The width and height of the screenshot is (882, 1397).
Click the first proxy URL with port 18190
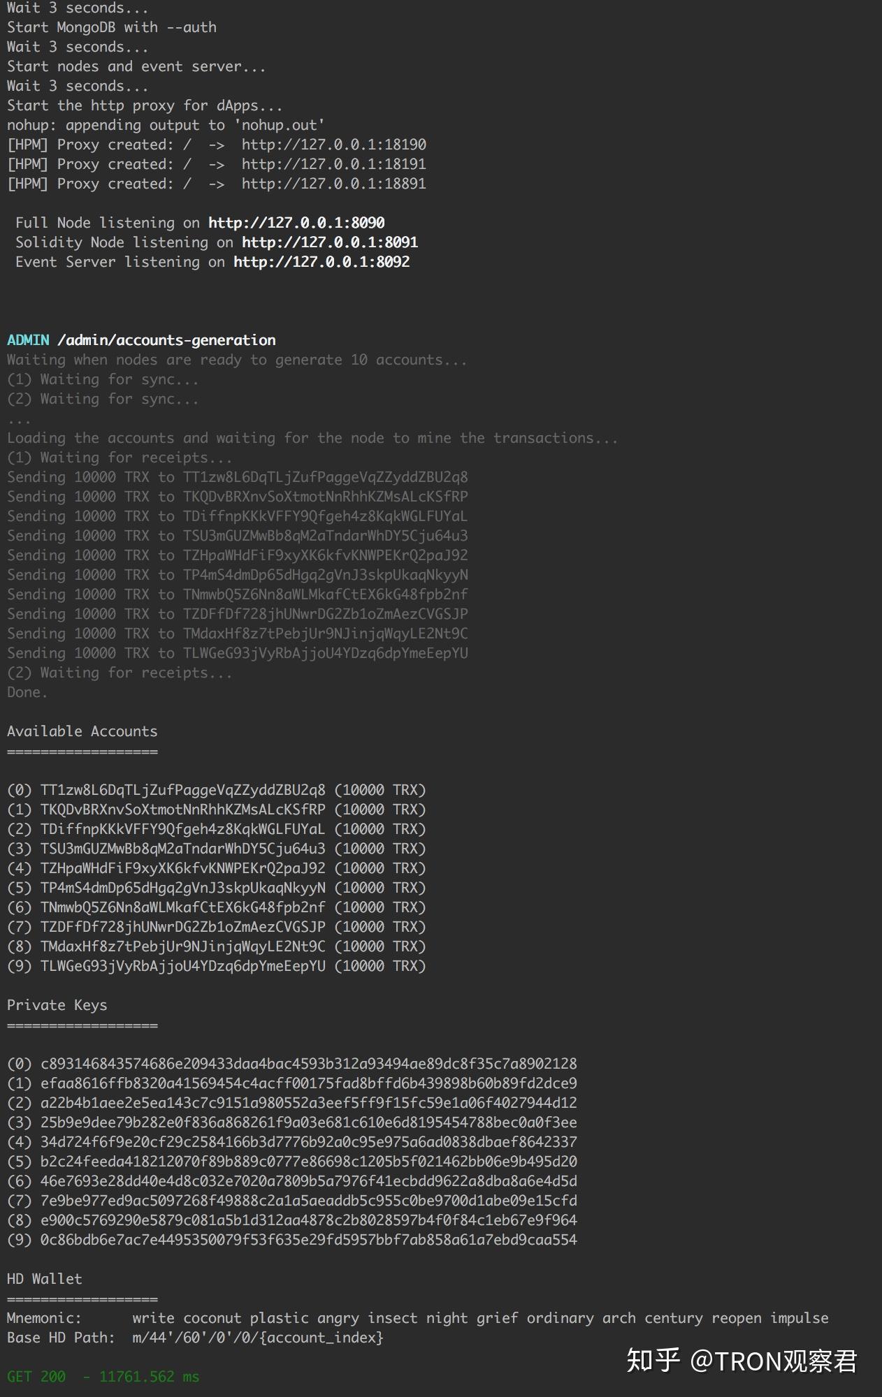coord(333,145)
